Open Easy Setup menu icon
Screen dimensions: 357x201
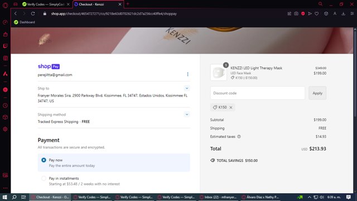352,13
